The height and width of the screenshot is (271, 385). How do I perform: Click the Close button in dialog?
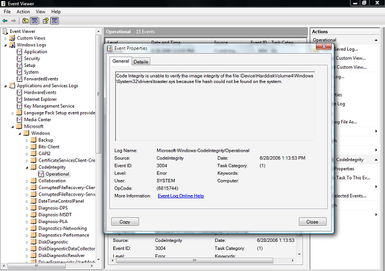313,222
